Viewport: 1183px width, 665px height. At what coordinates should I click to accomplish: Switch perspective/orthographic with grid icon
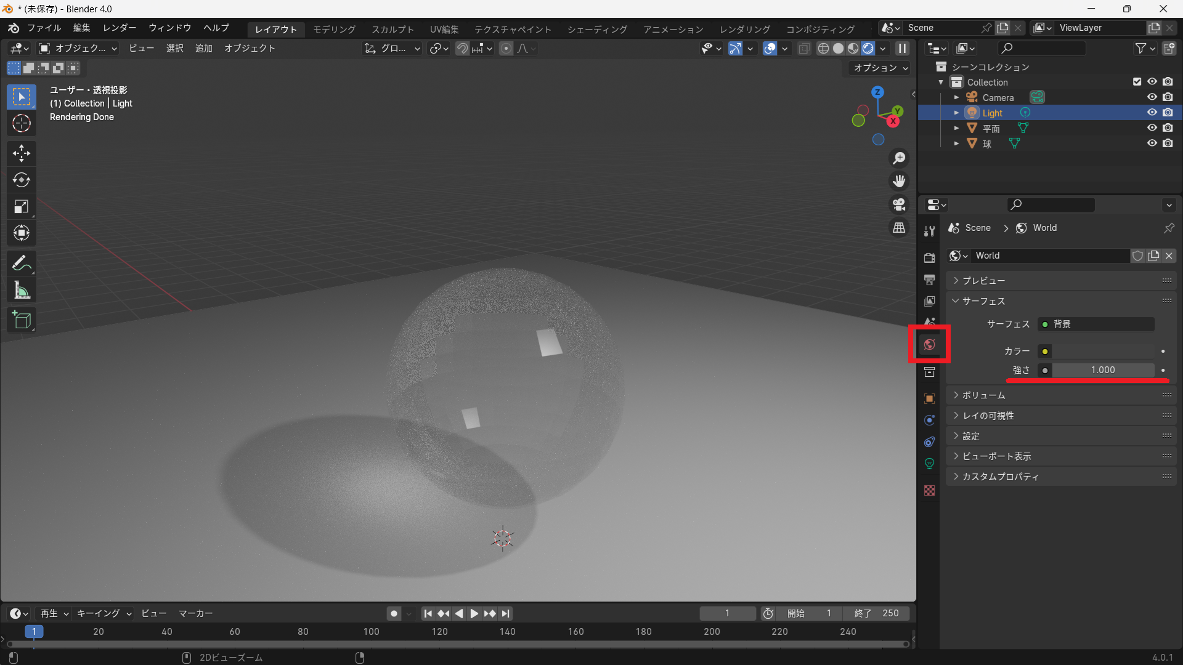(x=900, y=228)
